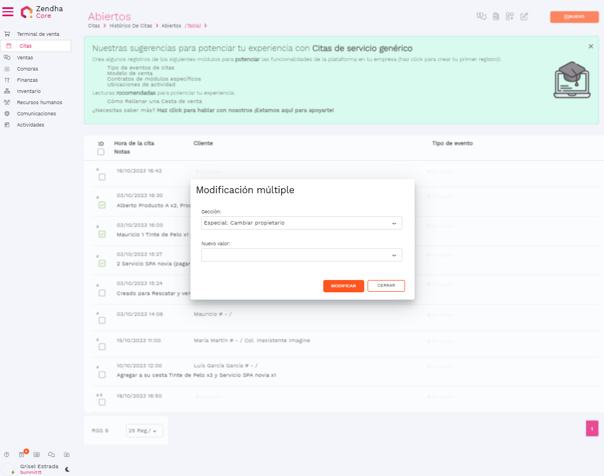This screenshot has height=476, width=604.
Task: Open the hamburger menu icon
Action: [x=8, y=12]
